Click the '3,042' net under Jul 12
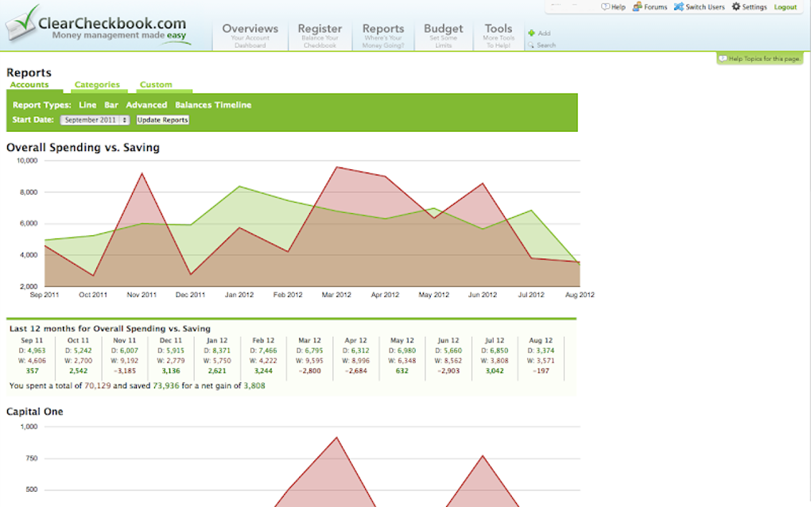The width and height of the screenshot is (811, 507). (x=495, y=370)
